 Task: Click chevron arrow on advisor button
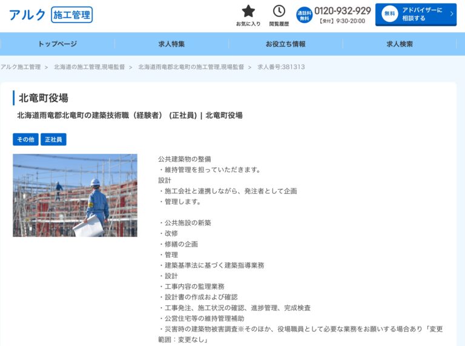[451, 15]
